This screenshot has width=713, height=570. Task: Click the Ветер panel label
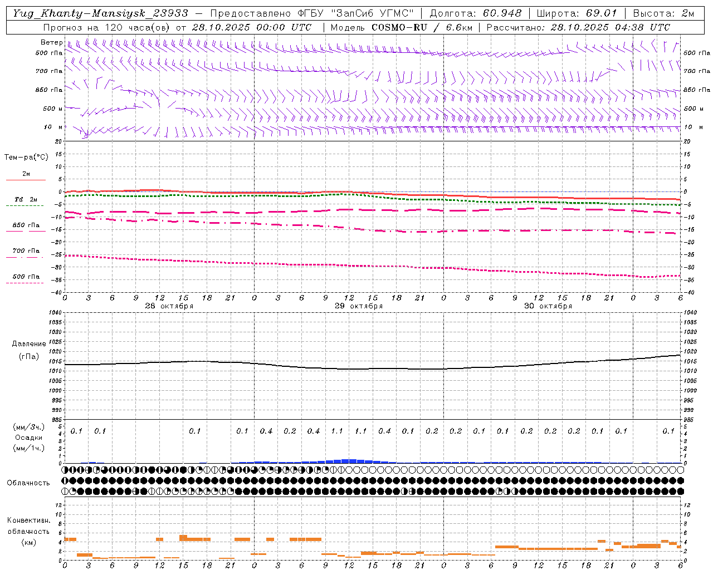point(51,42)
